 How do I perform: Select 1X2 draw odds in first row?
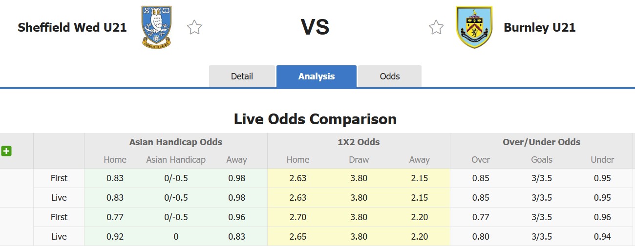point(359,178)
